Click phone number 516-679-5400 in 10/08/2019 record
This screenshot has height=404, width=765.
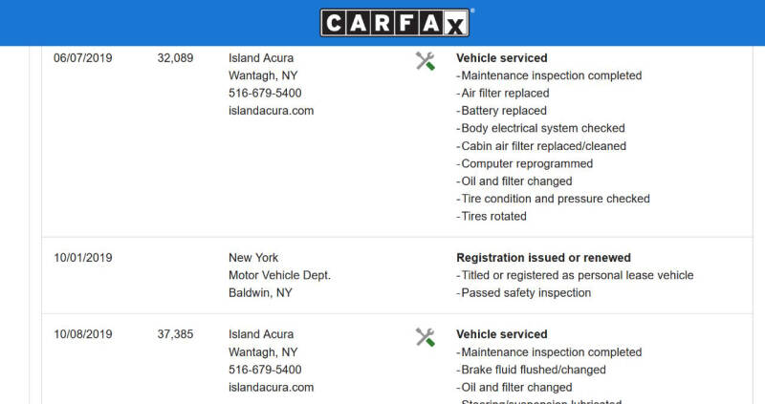tap(265, 370)
